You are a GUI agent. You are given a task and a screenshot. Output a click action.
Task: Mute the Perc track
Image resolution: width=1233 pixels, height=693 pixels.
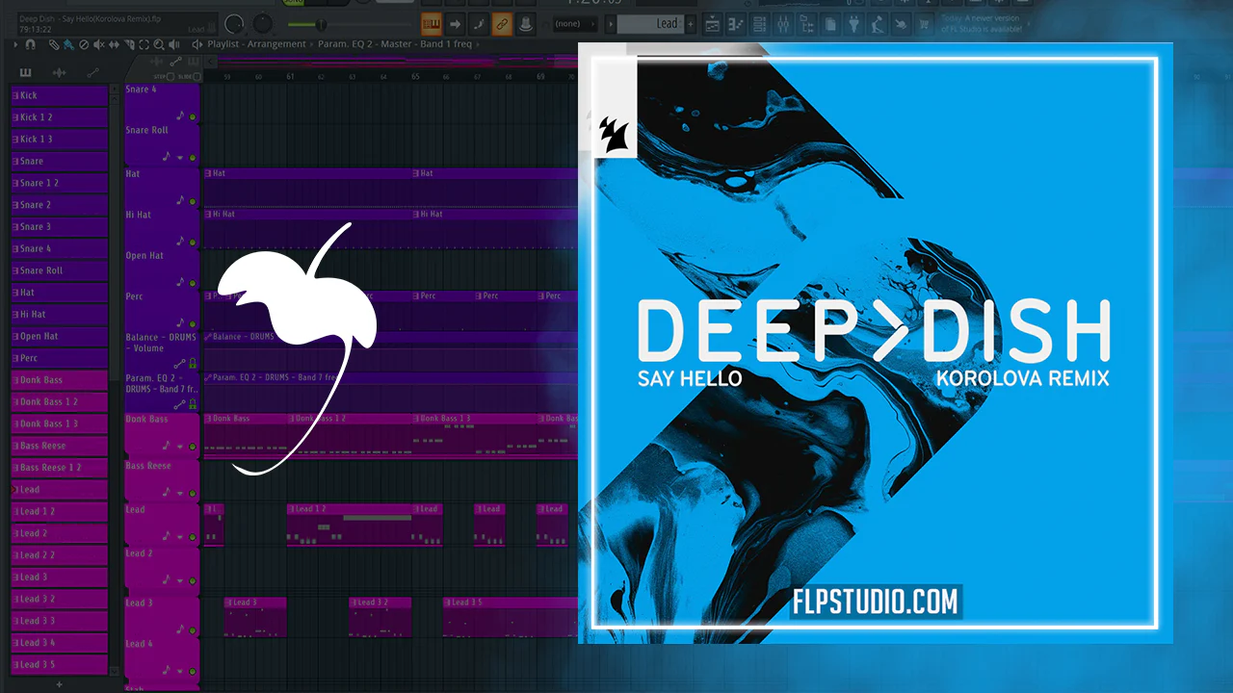coord(193,324)
